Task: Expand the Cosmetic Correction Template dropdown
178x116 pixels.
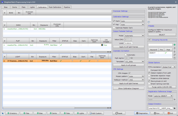Action: [135, 62]
